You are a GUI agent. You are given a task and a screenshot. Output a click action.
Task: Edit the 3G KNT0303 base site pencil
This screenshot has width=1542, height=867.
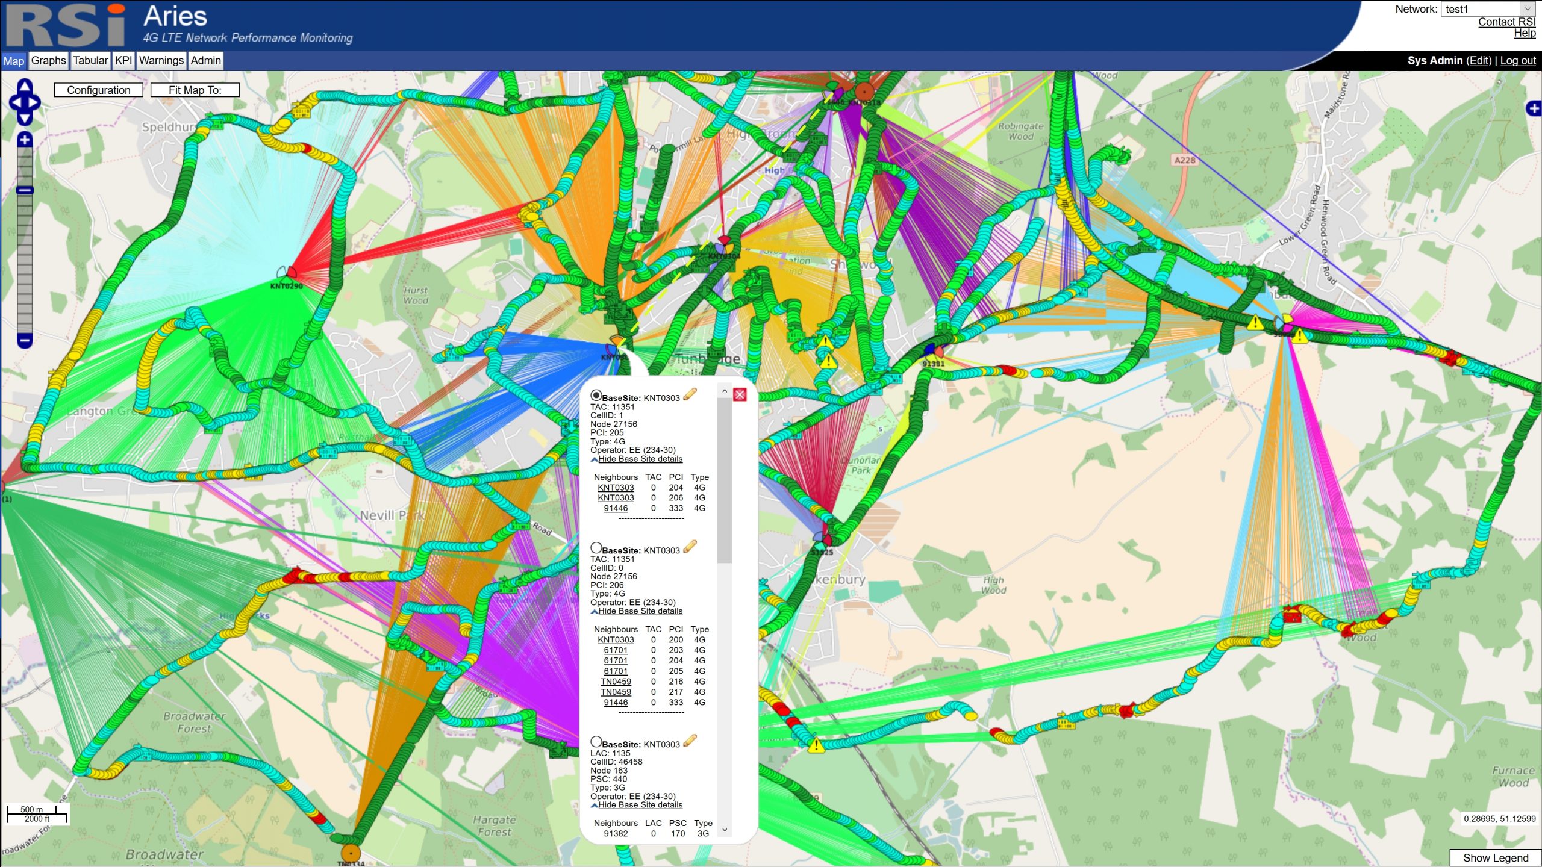pyautogui.click(x=690, y=741)
